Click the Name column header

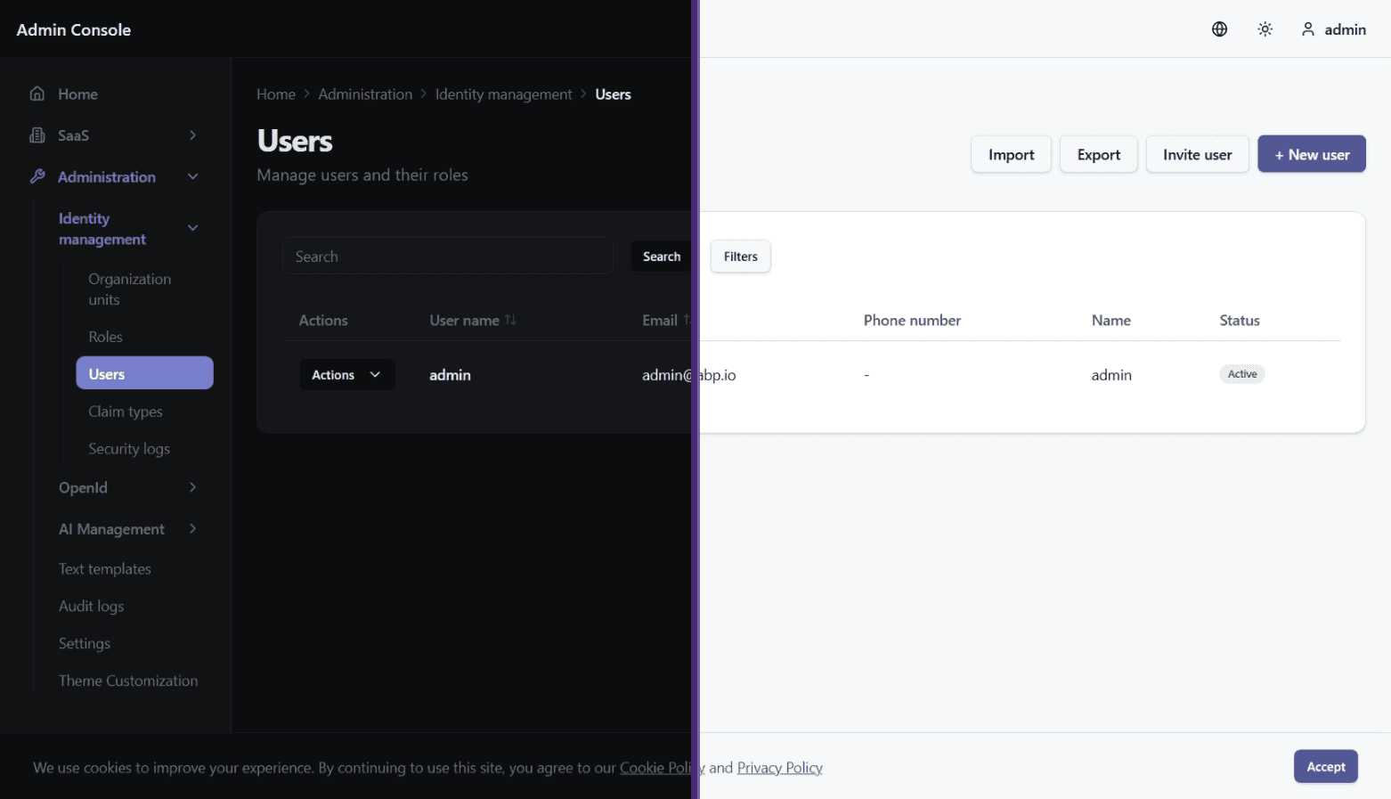tap(1111, 320)
